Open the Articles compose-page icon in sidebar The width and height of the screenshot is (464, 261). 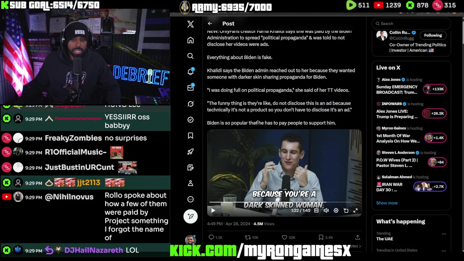click(190, 167)
